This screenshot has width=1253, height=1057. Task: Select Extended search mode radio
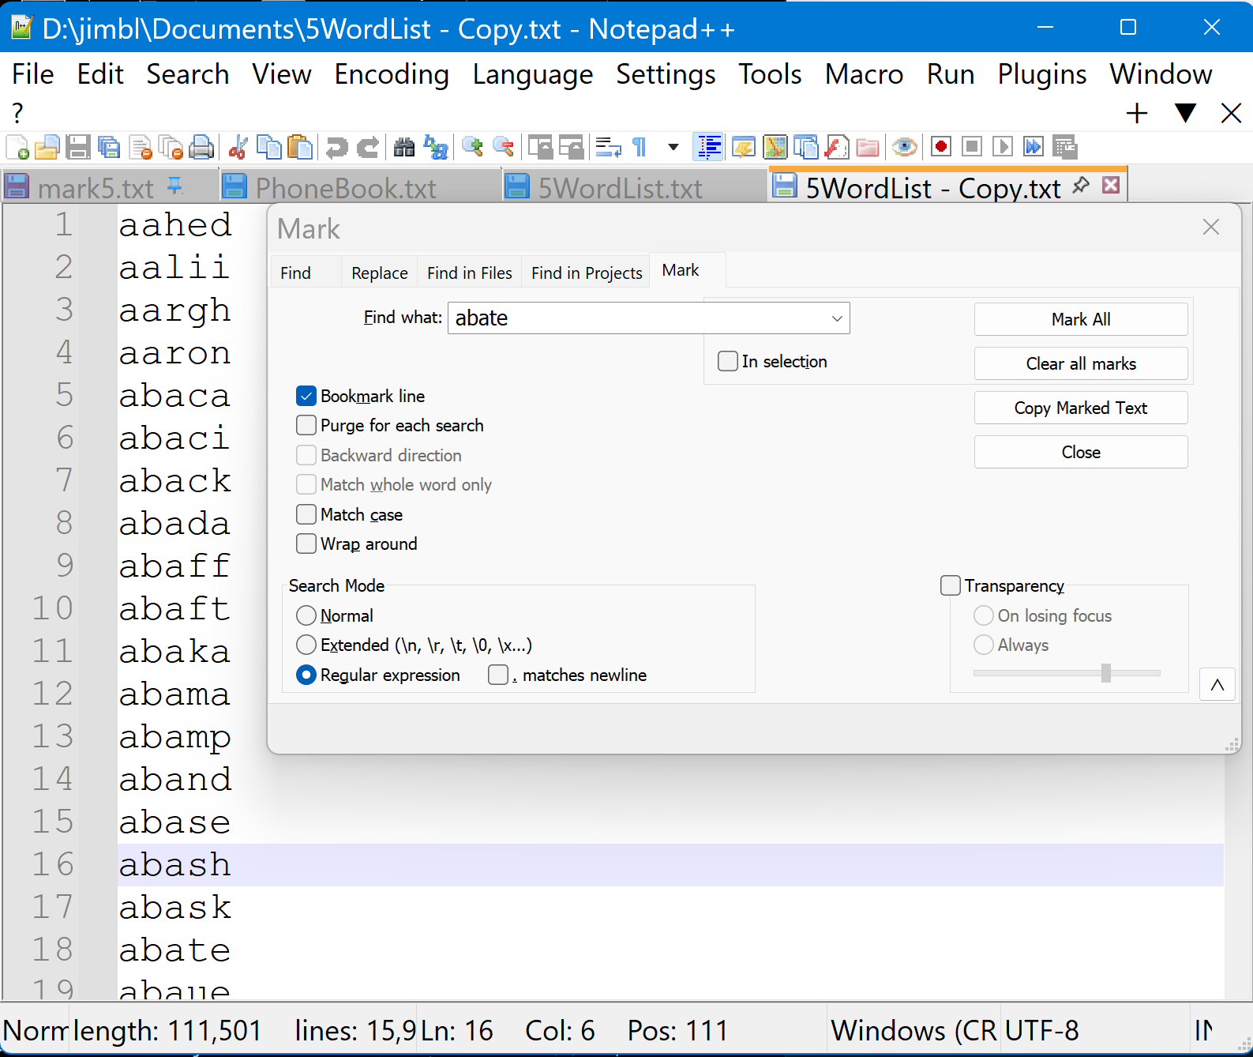point(306,645)
